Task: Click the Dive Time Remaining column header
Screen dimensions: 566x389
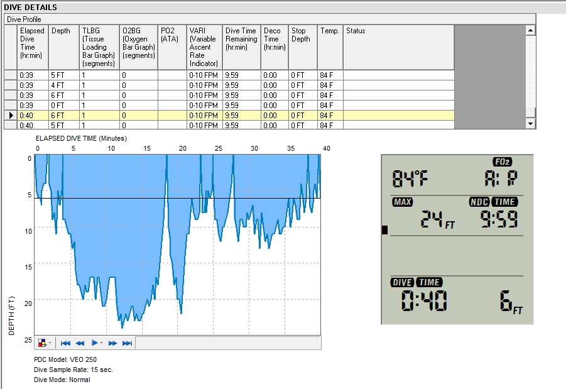Action: tap(241, 47)
